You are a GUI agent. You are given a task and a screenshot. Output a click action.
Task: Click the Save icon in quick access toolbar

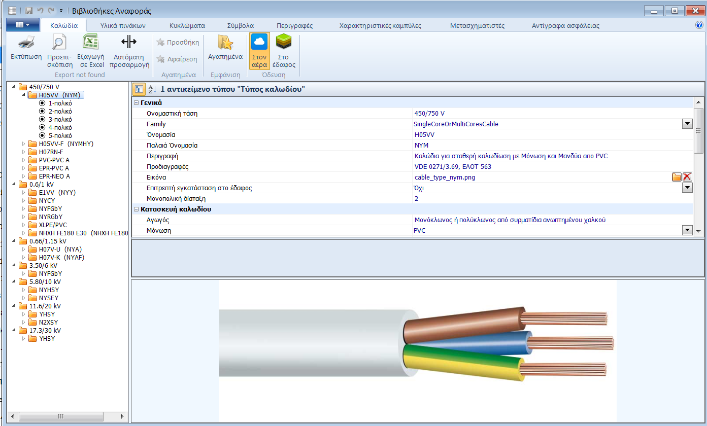coord(28,10)
